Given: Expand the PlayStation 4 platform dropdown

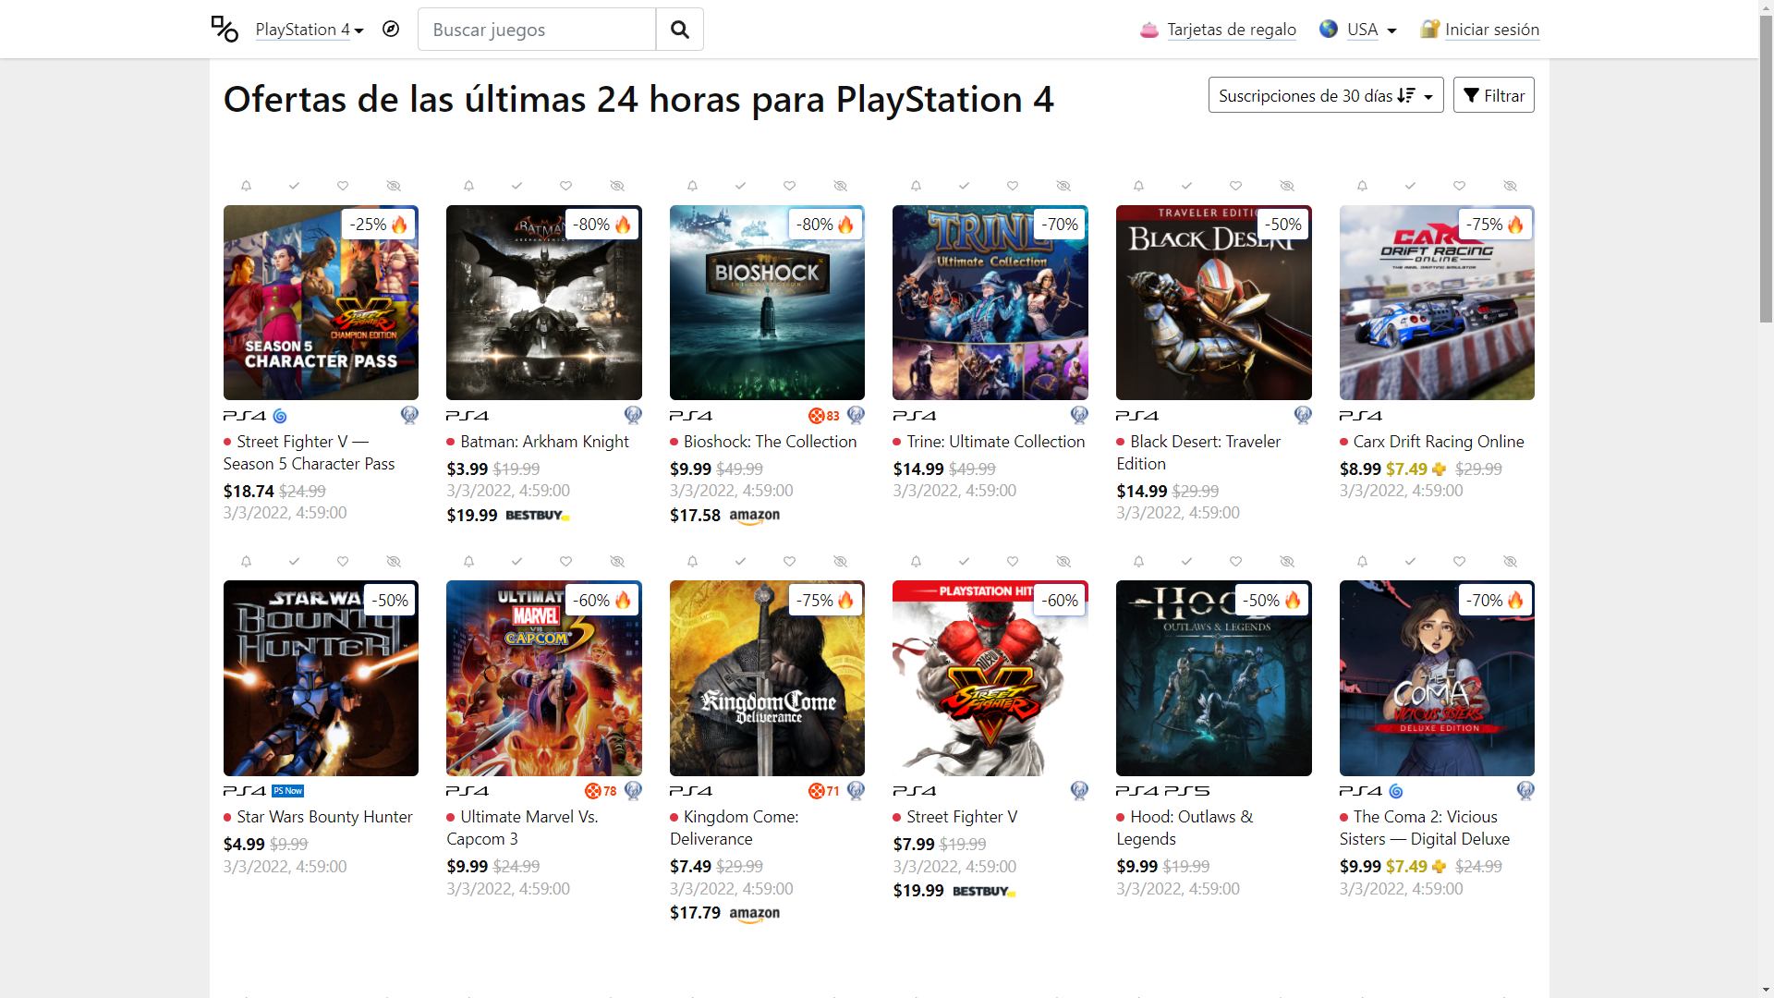Looking at the screenshot, I should coord(310,30).
